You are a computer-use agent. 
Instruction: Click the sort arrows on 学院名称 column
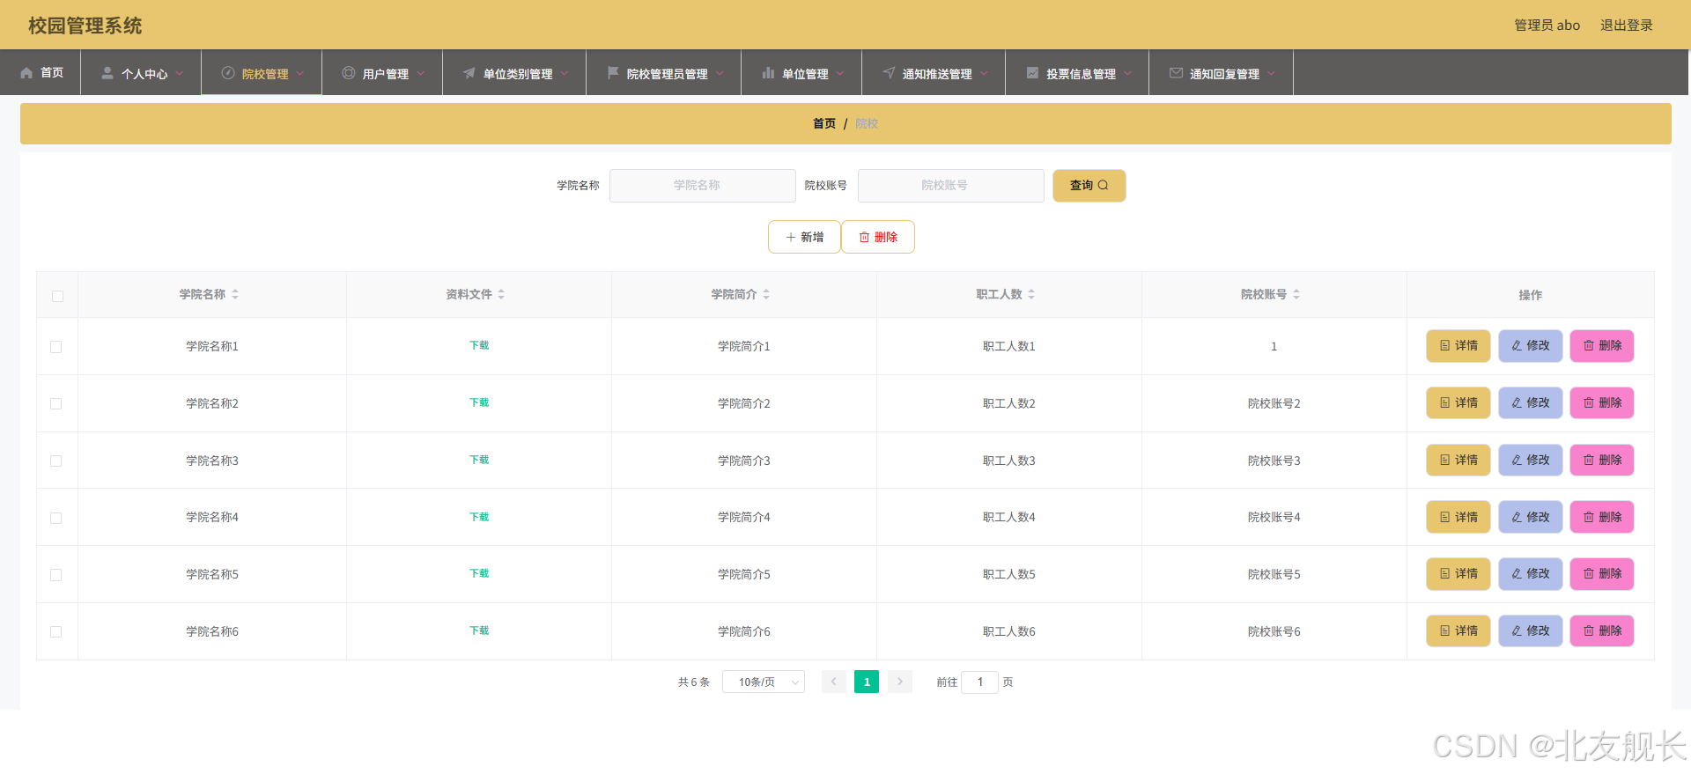[x=235, y=294]
